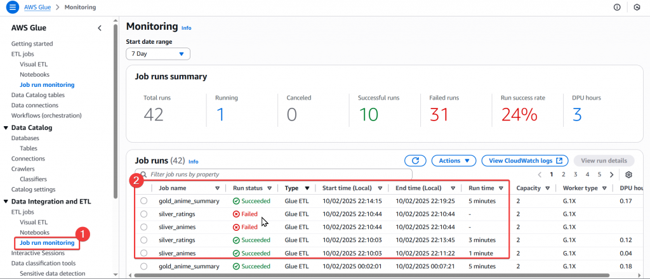650x279 pixels.
Task: Open highlighted Job run monitoring link
Action: pyautogui.click(x=47, y=243)
